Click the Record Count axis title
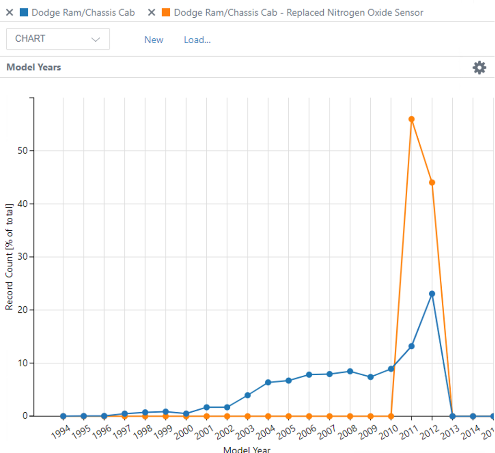The width and height of the screenshot is (495, 453). point(9,257)
